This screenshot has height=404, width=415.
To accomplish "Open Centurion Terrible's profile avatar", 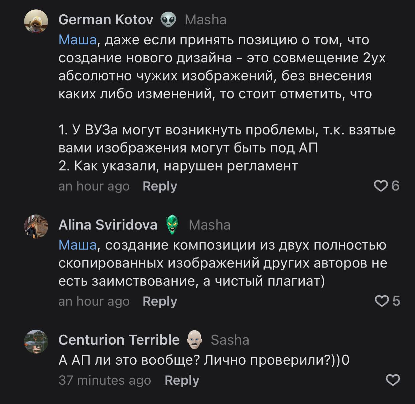I will click(x=36, y=341).
